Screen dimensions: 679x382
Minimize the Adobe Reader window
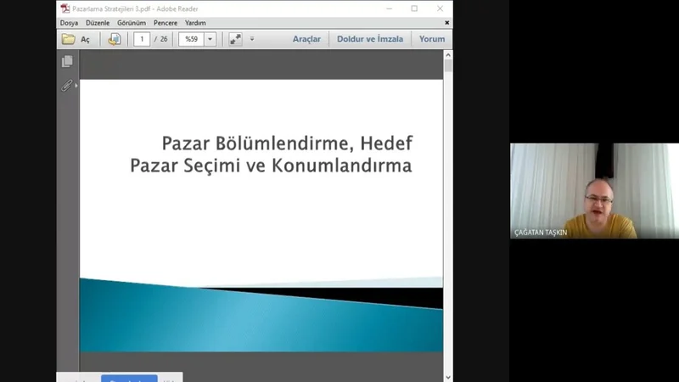tap(390, 8)
